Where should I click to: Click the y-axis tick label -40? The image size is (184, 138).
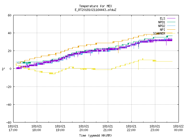click(9, 105)
